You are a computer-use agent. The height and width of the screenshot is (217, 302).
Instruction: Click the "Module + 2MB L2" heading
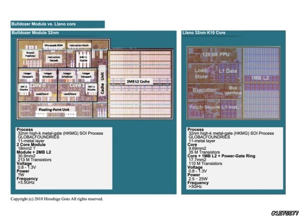(34, 152)
